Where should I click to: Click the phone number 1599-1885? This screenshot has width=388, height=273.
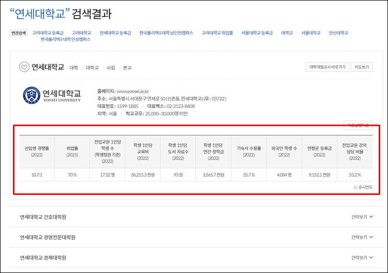pos(127,106)
